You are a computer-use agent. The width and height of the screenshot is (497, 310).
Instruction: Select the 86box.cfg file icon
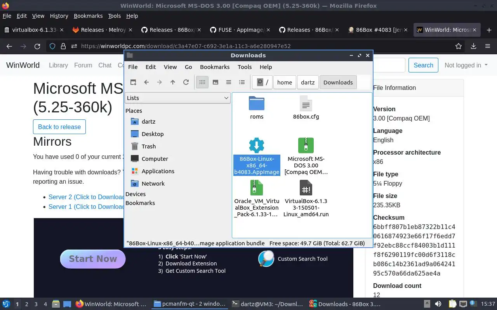click(x=306, y=103)
